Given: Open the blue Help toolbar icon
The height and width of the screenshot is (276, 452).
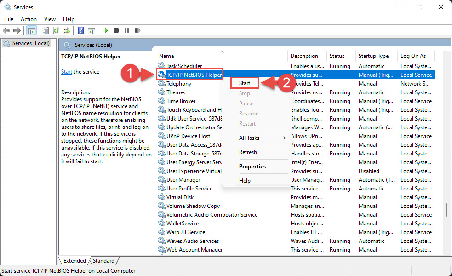Looking at the screenshot, I should click(80, 31).
